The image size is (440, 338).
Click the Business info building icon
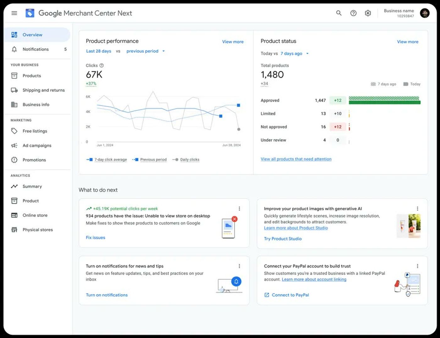coord(14,105)
